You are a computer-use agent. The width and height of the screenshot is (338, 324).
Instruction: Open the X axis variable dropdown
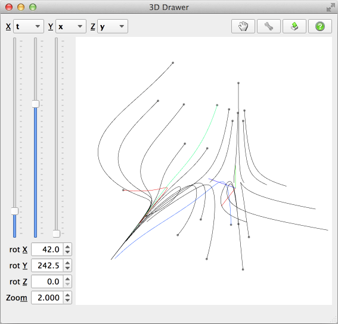pos(29,26)
